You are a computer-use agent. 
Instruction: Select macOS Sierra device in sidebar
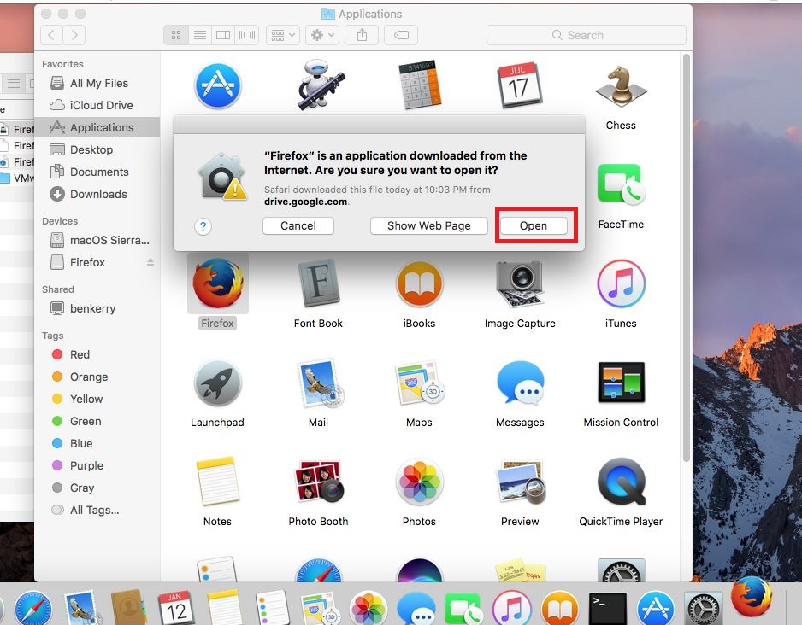pos(97,240)
